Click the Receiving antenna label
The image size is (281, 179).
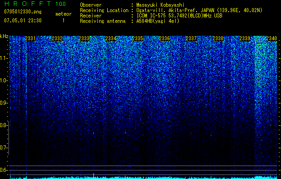[x=103, y=21]
